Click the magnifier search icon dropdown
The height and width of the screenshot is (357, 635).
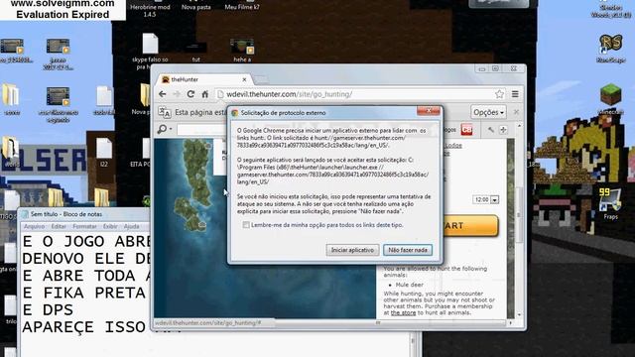(x=164, y=129)
